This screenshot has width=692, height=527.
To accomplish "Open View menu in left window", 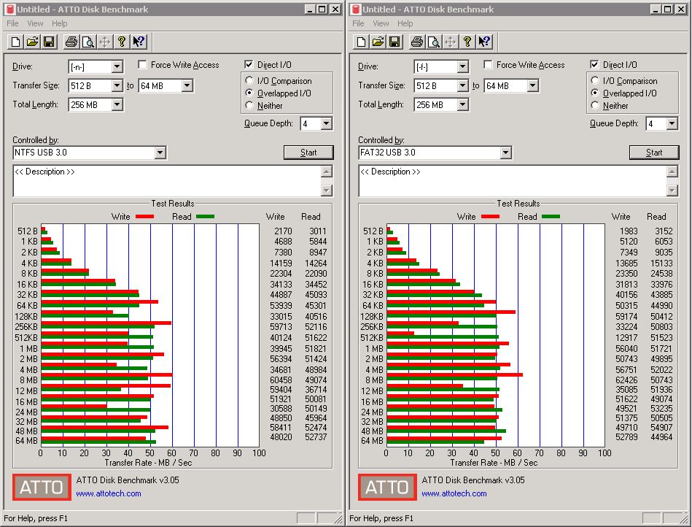I will click(x=35, y=23).
